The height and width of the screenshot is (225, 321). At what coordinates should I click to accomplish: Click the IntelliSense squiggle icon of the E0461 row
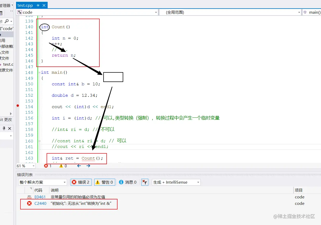29,197
